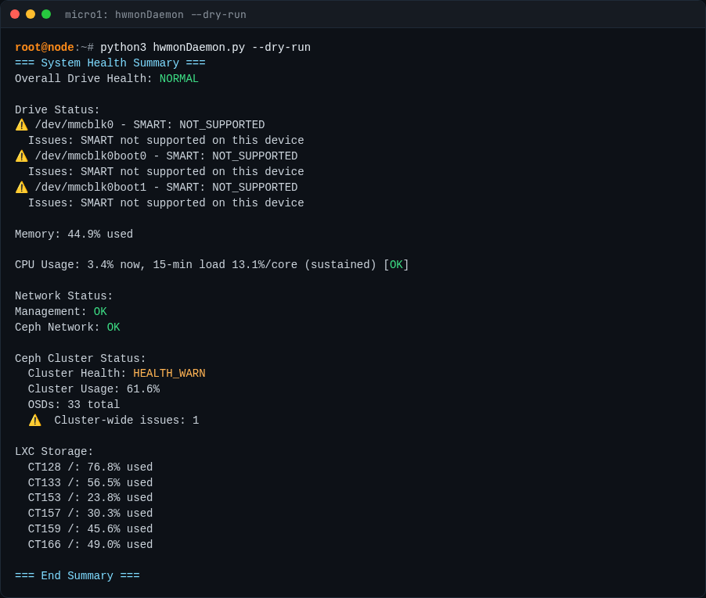Click the green 'NORMAL' drive health value
This screenshot has height=598, width=706.
coord(178,79)
